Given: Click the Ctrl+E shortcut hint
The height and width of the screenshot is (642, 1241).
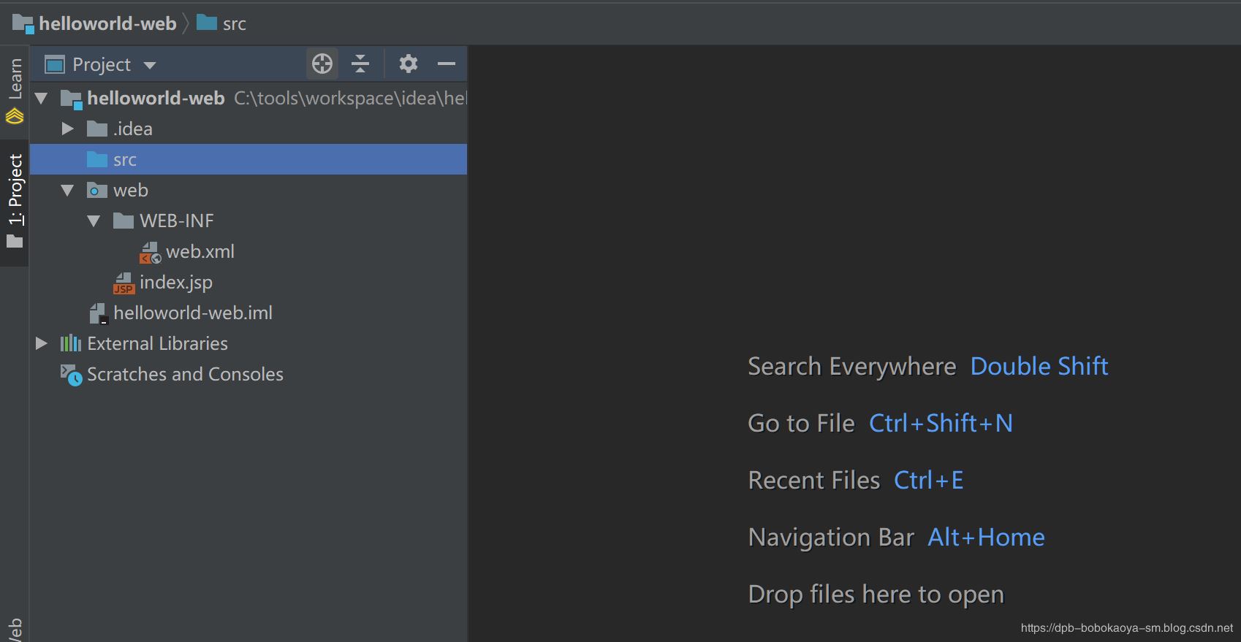Looking at the screenshot, I should coord(929,480).
